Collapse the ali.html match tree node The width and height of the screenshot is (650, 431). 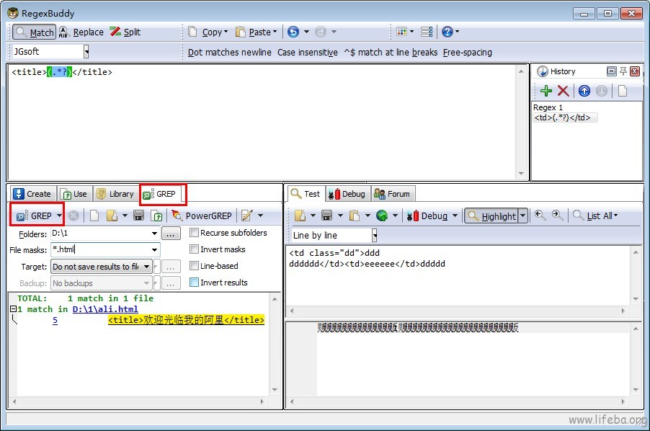(x=13, y=308)
